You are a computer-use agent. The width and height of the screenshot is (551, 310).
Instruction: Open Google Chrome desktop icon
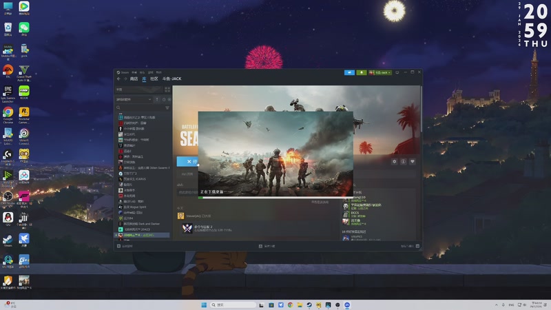click(x=8, y=115)
